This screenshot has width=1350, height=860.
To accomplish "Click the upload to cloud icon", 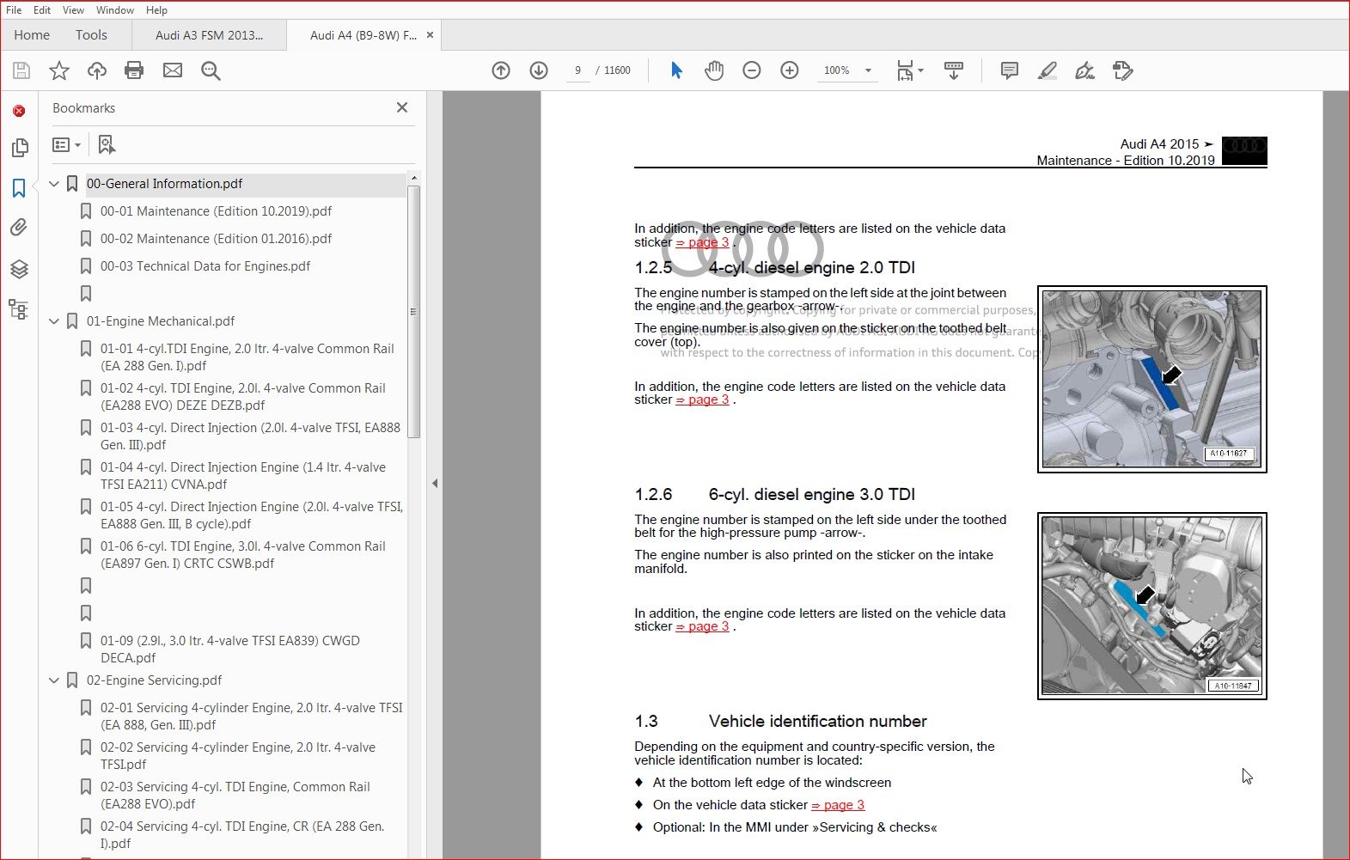I will pyautogui.click(x=97, y=70).
